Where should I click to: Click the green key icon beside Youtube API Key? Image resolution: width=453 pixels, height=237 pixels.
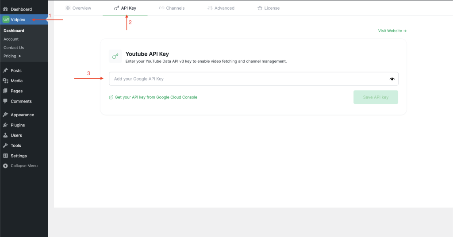(115, 56)
